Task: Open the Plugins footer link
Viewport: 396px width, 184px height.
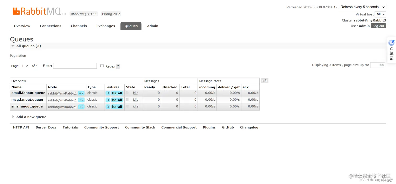Action: 209,127
